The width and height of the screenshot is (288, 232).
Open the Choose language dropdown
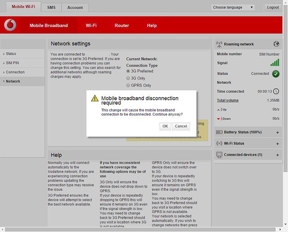(233, 8)
